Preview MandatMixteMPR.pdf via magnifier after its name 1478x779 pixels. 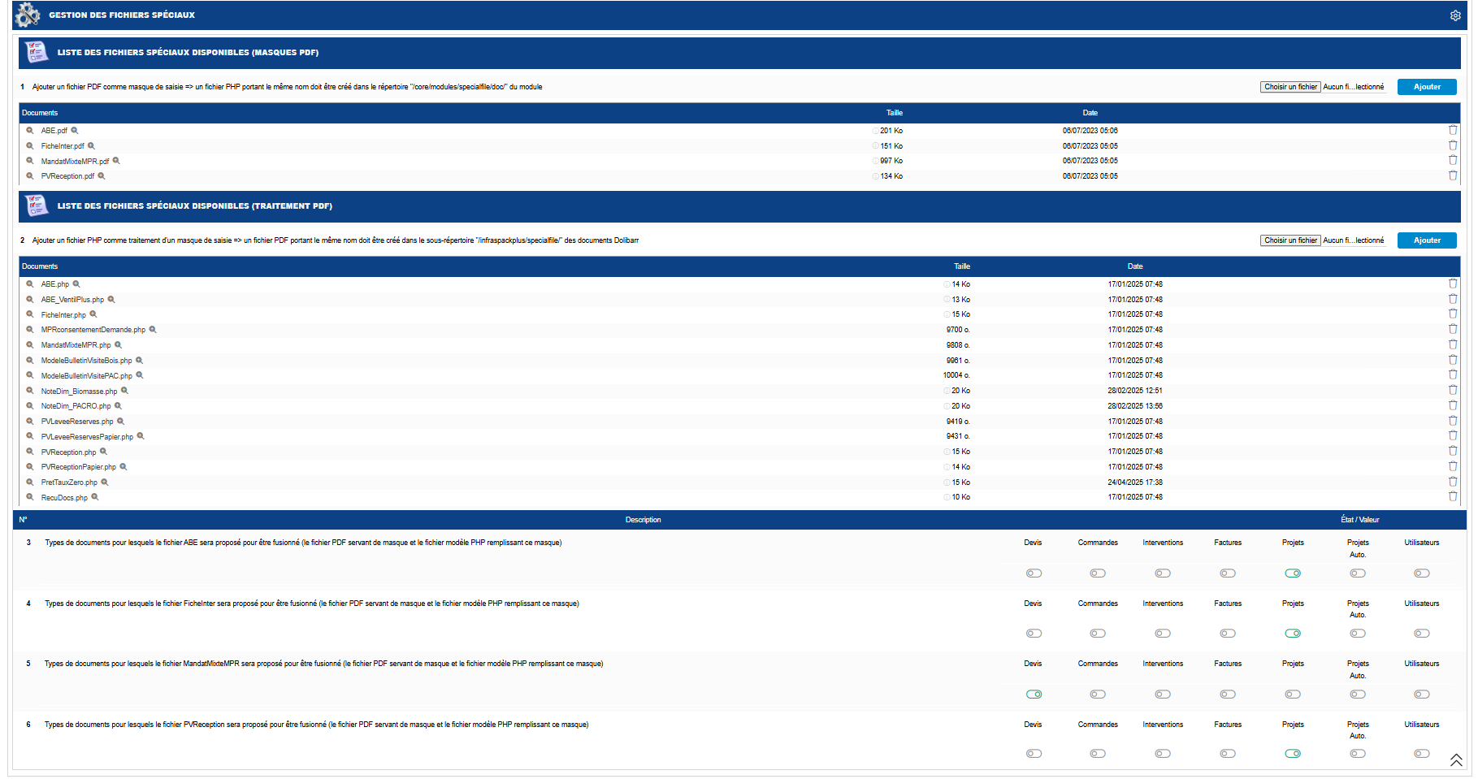point(116,161)
